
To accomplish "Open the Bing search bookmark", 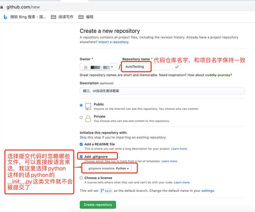I will (x=25, y=17).
